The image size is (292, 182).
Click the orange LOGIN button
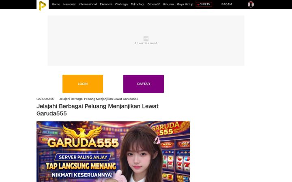click(83, 84)
